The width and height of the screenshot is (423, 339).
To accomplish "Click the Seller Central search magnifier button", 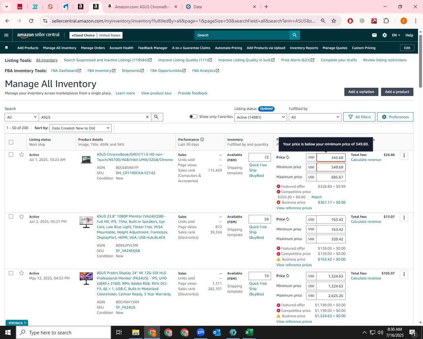I will click(294, 35).
